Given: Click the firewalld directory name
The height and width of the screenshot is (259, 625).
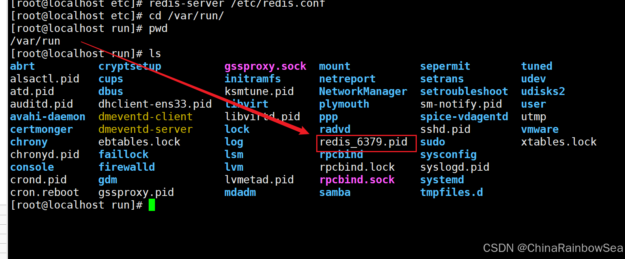Looking at the screenshot, I should 127,168.
